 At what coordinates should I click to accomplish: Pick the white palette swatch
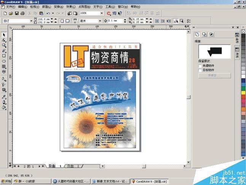(243, 76)
